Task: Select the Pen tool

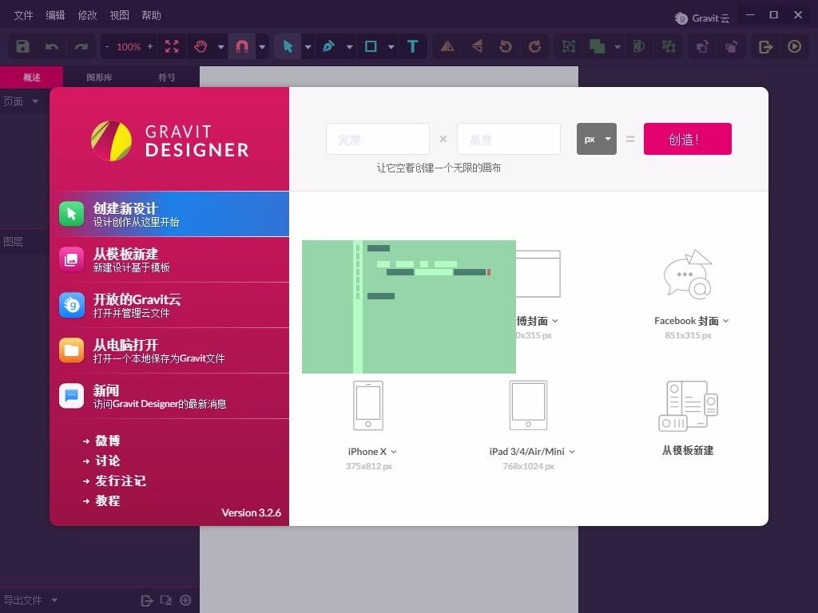Action: [328, 46]
